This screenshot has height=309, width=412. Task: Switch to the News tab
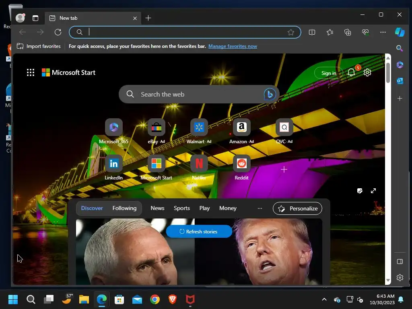pos(157,208)
